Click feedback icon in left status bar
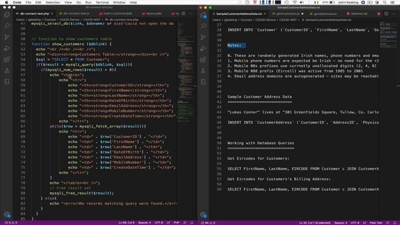 coord(185,222)
